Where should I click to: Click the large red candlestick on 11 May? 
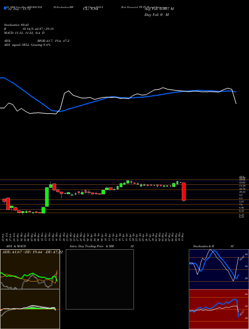(x=184, y=191)
